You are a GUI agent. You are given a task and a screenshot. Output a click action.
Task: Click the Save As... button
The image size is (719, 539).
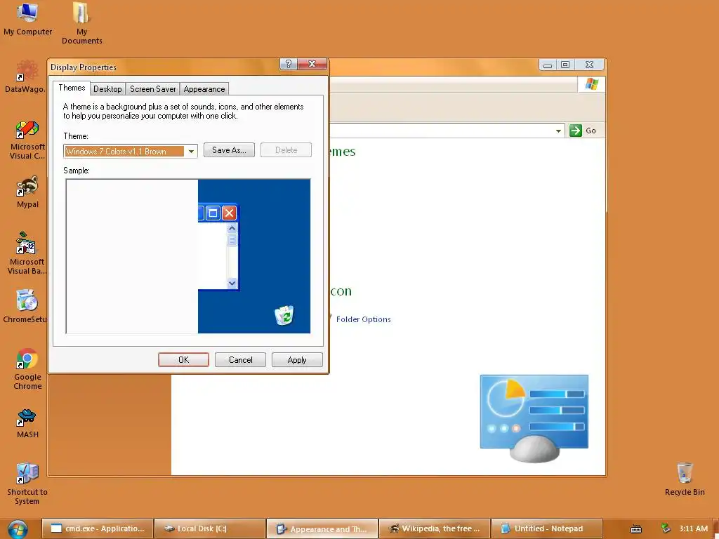tap(229, 150)
